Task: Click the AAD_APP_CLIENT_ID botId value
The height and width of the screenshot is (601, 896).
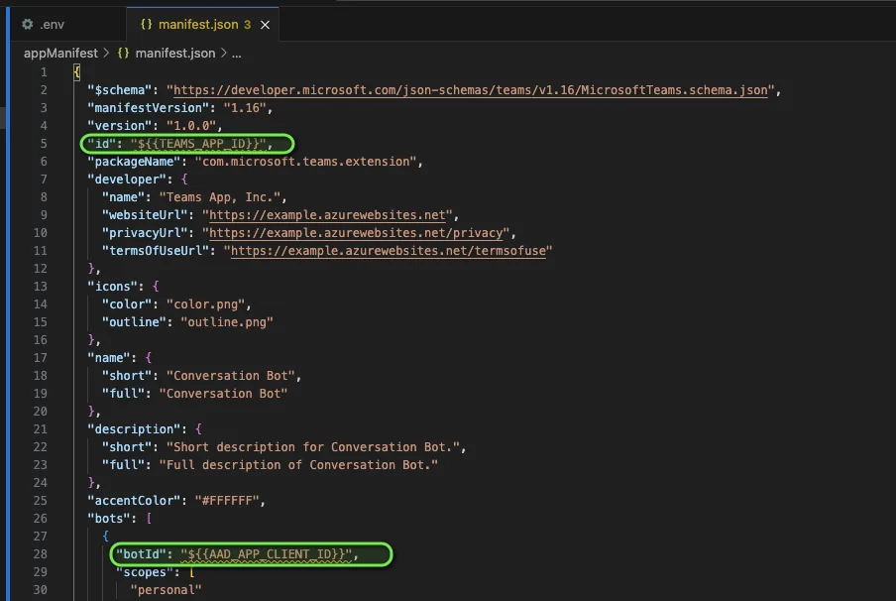Action: (x=267, y=554)
